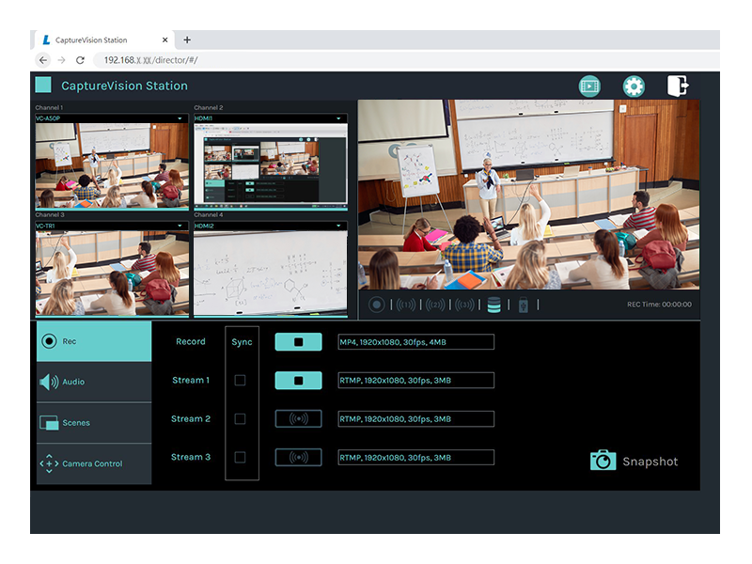The image size is (752, 564).
Task: Stop recording with the Record row button
Action: [298, 342]
